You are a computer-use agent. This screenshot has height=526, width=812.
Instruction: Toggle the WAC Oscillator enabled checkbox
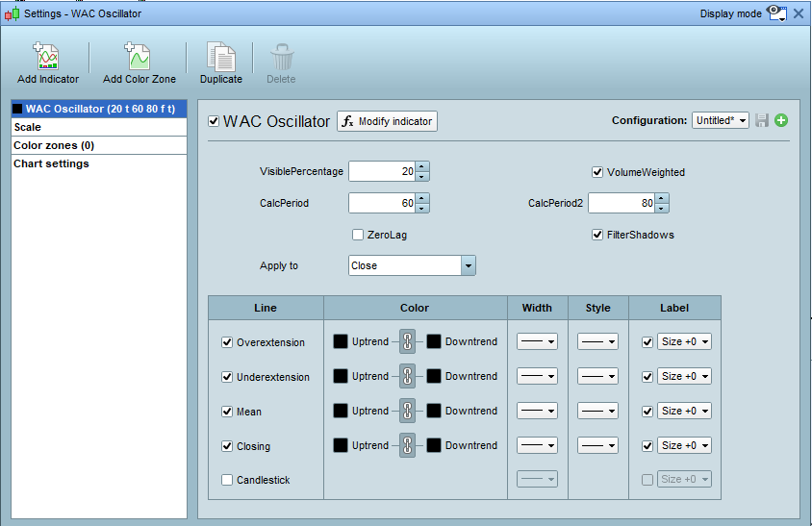point(214,121)
